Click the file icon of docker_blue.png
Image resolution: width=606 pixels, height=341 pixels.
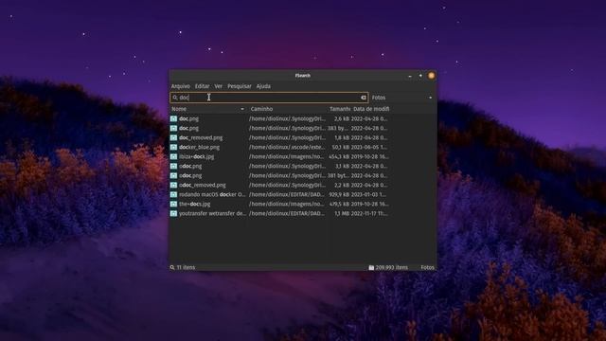[x=173, y=148]
